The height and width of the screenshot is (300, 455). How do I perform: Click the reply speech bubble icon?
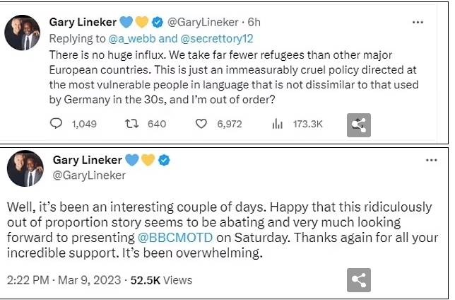[57, 124]
